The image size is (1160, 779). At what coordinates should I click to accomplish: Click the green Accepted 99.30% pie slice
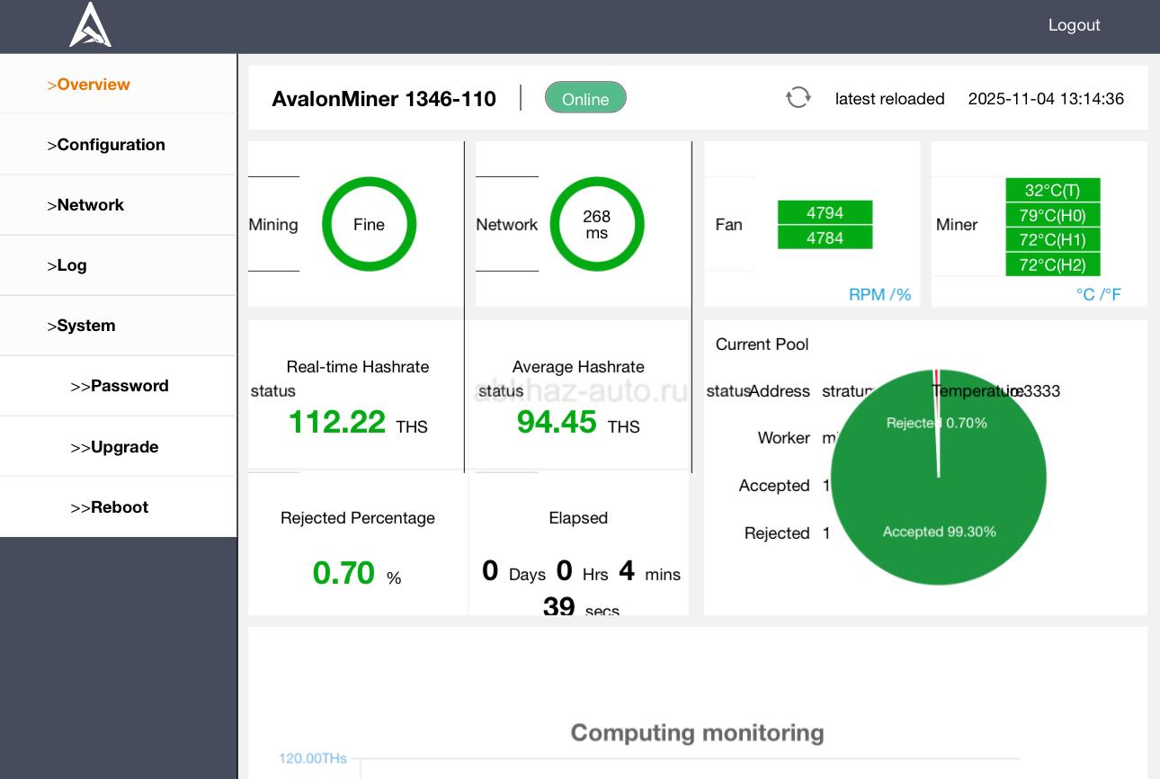point(939,531)
